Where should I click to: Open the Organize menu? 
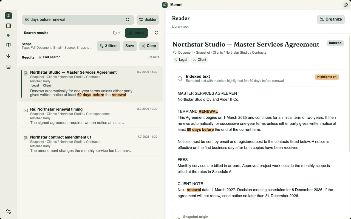click(x=331, y=19)
